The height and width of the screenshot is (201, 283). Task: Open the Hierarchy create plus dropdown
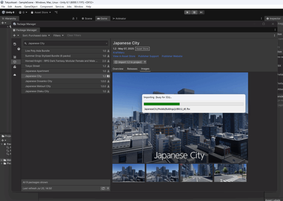[x=4, y=23]
